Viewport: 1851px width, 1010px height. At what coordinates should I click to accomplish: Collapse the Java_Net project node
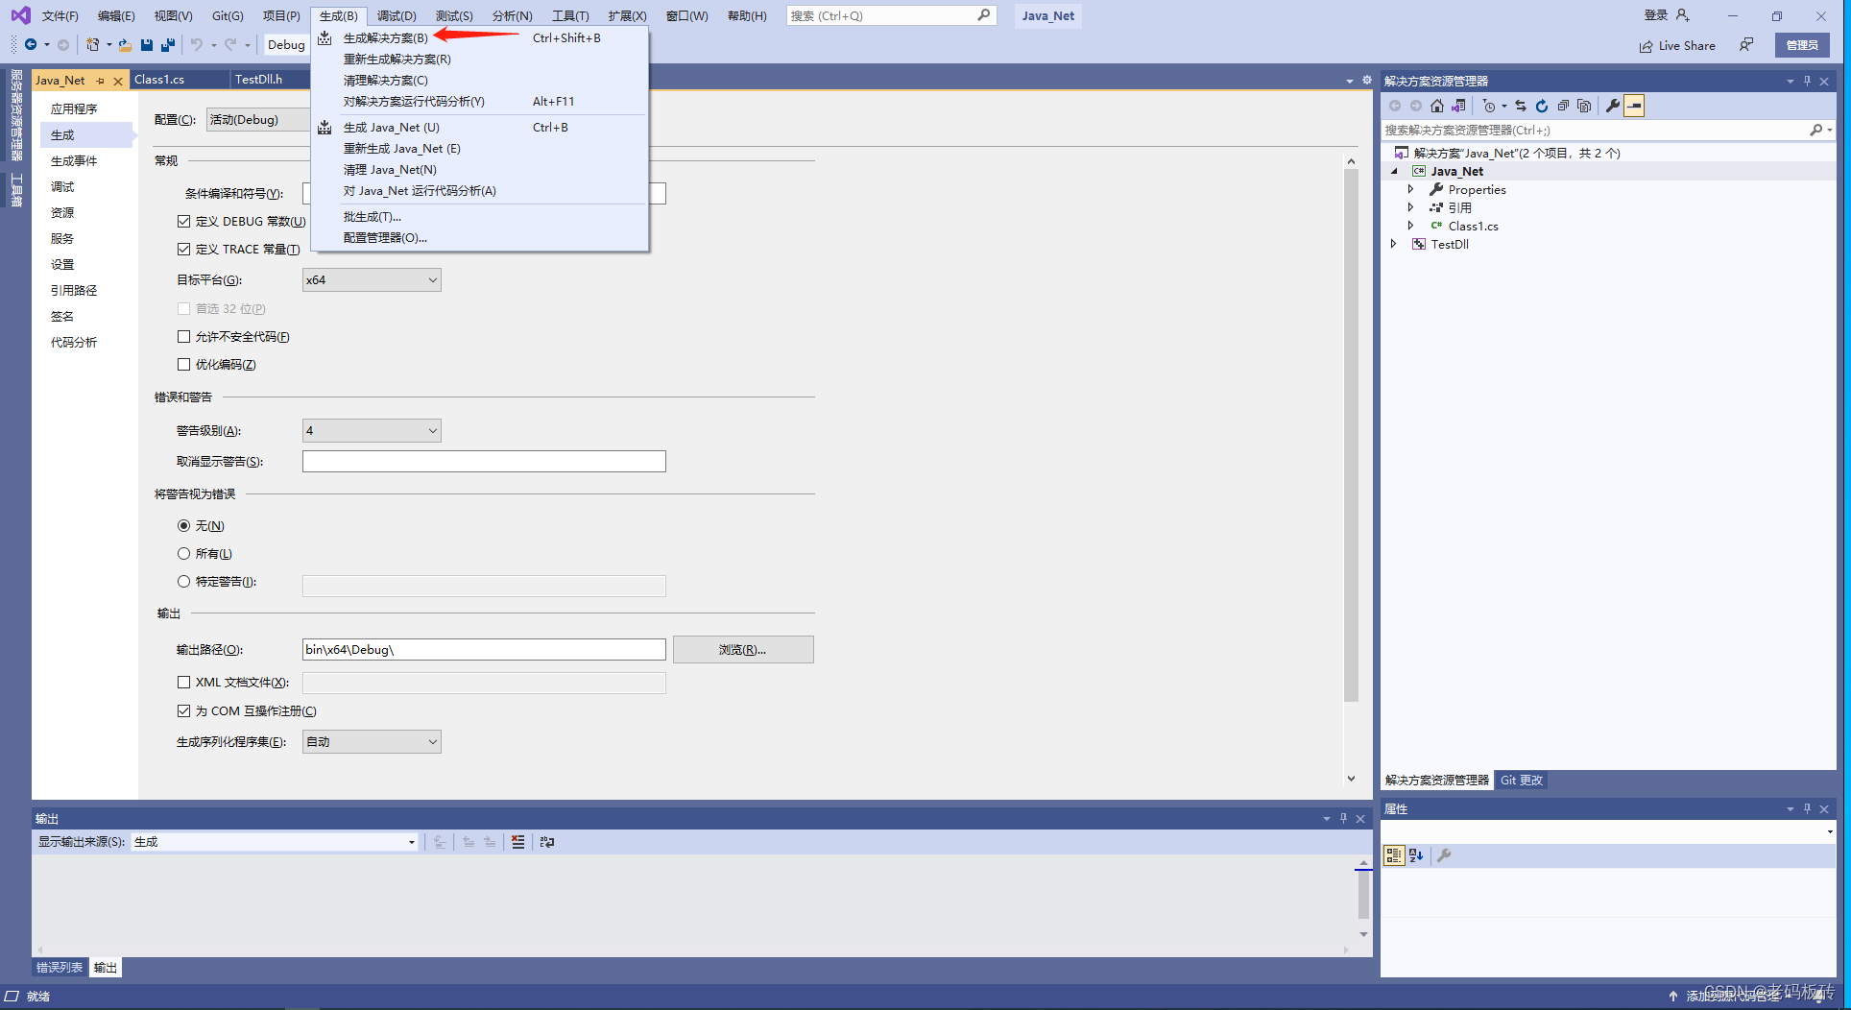(1395, 171)
